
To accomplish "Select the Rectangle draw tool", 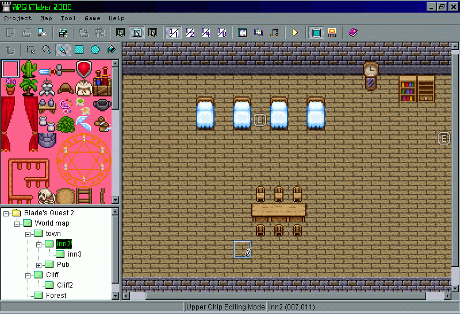I will (79, 50).
